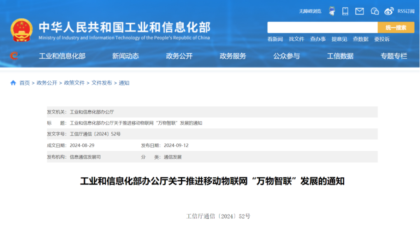
Task: Click the robot assistant mascot icon
Action: coord(332,11)
